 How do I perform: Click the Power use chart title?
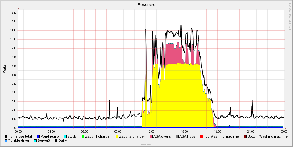click(x=146, y=4)
